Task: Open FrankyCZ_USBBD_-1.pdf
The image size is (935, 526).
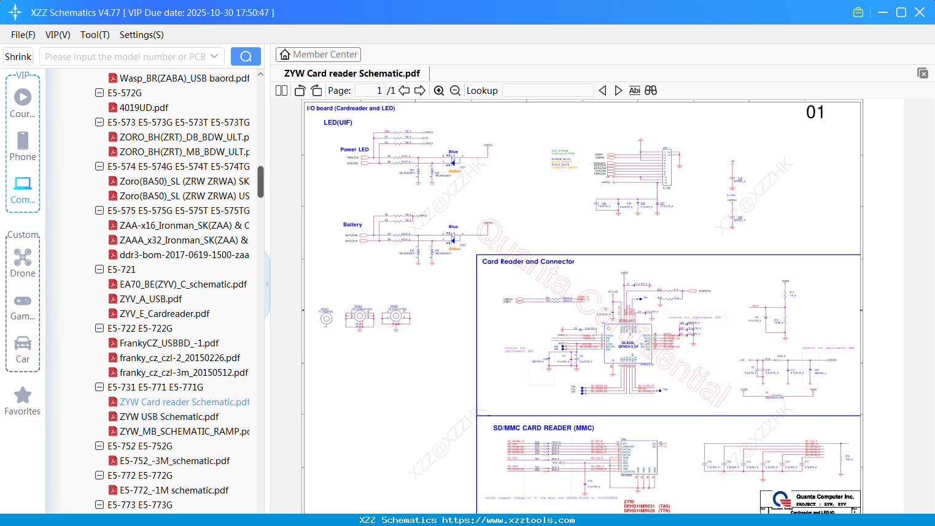Action: [x=169, y=343]
